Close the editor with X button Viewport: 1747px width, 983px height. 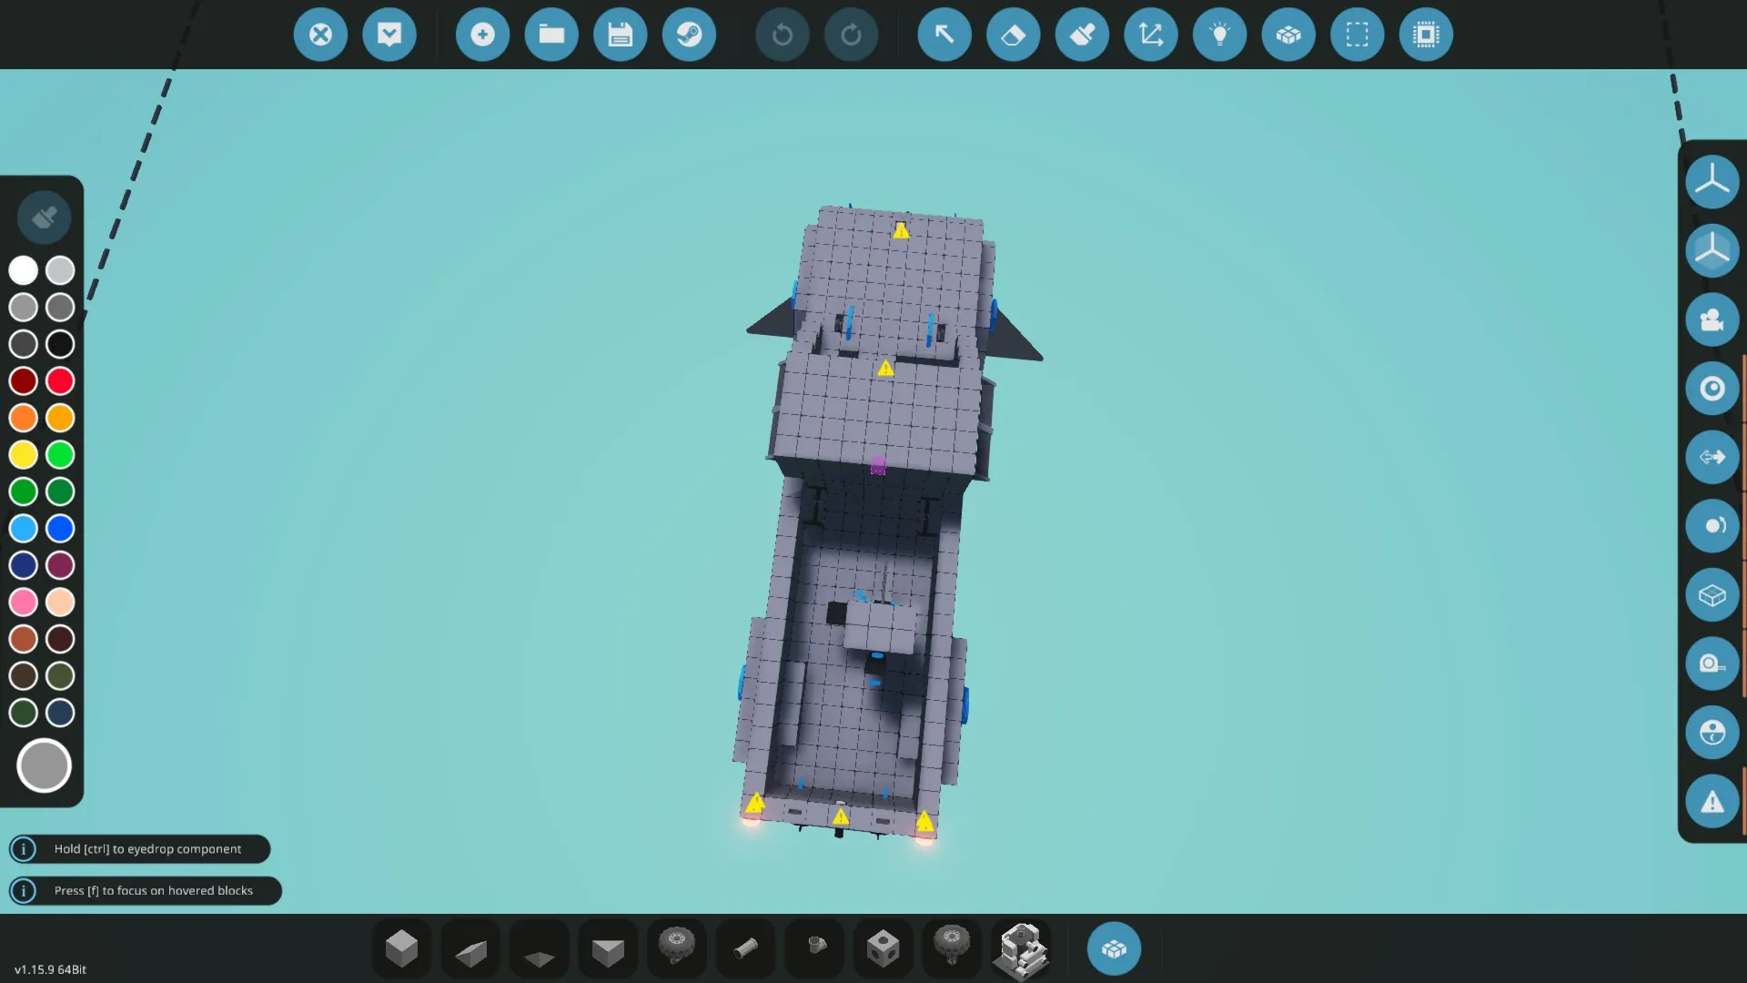[x=320, y=35]
